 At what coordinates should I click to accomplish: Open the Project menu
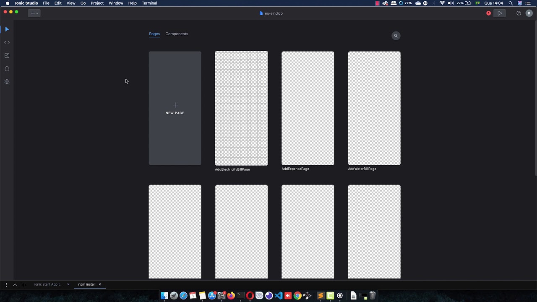(97, 3)
